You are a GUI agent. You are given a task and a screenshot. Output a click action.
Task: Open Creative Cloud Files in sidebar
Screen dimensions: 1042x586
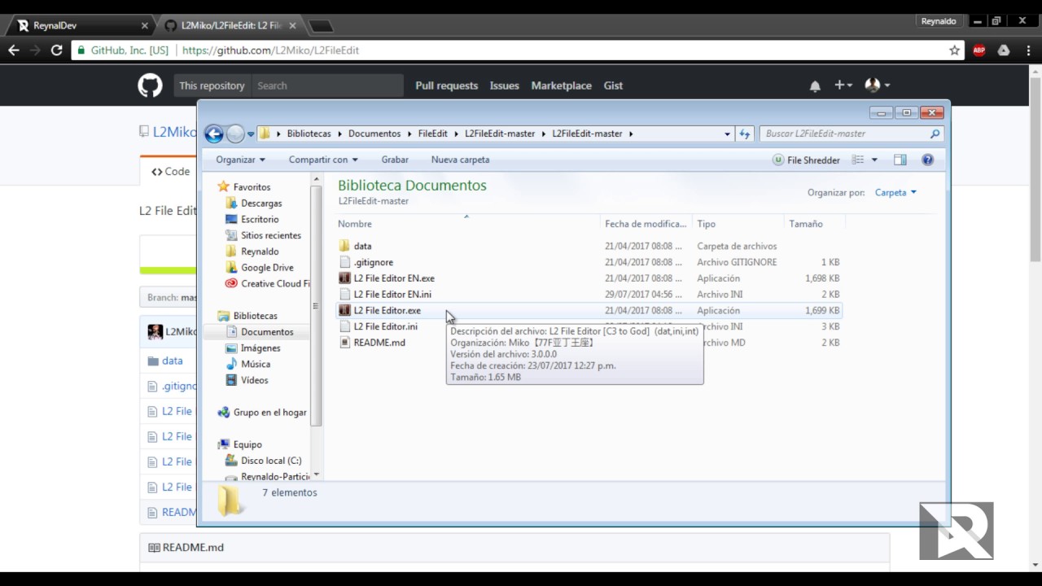click(275, 284)
